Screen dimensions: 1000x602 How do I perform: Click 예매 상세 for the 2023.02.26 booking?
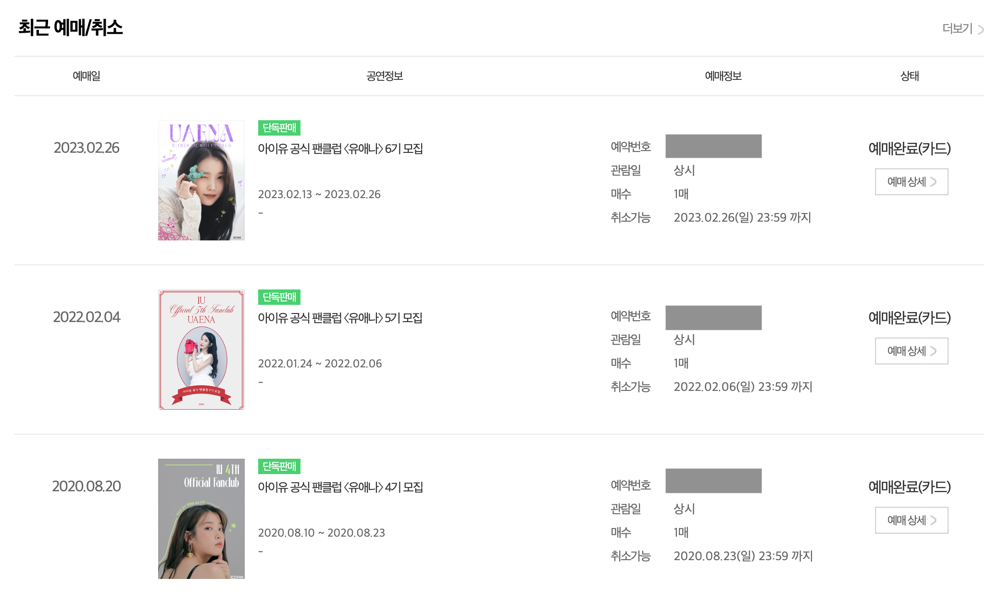[911, 182]
